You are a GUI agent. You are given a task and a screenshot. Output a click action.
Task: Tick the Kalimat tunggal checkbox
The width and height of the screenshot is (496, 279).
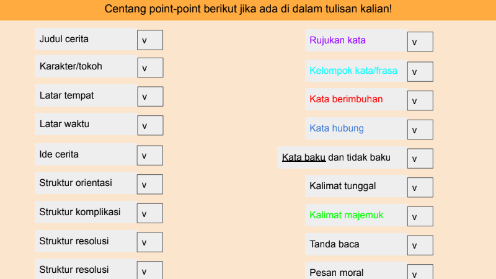420,187
